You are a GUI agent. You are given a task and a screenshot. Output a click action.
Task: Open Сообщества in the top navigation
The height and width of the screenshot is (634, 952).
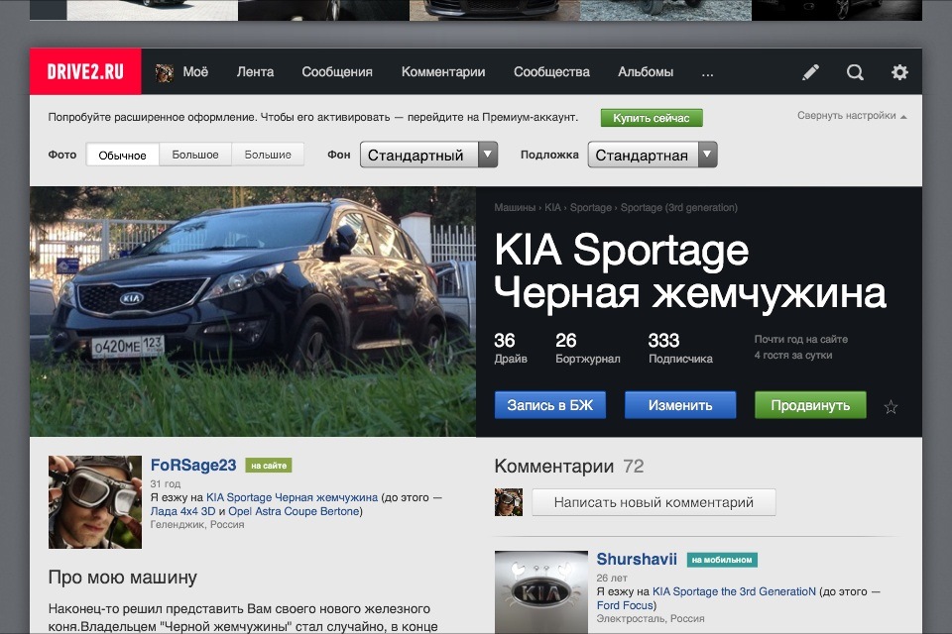point(551,71)
